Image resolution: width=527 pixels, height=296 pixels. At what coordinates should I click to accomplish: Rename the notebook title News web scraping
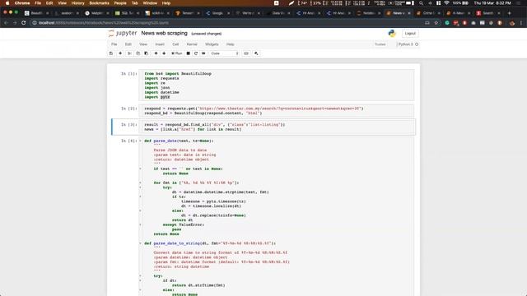164,33
